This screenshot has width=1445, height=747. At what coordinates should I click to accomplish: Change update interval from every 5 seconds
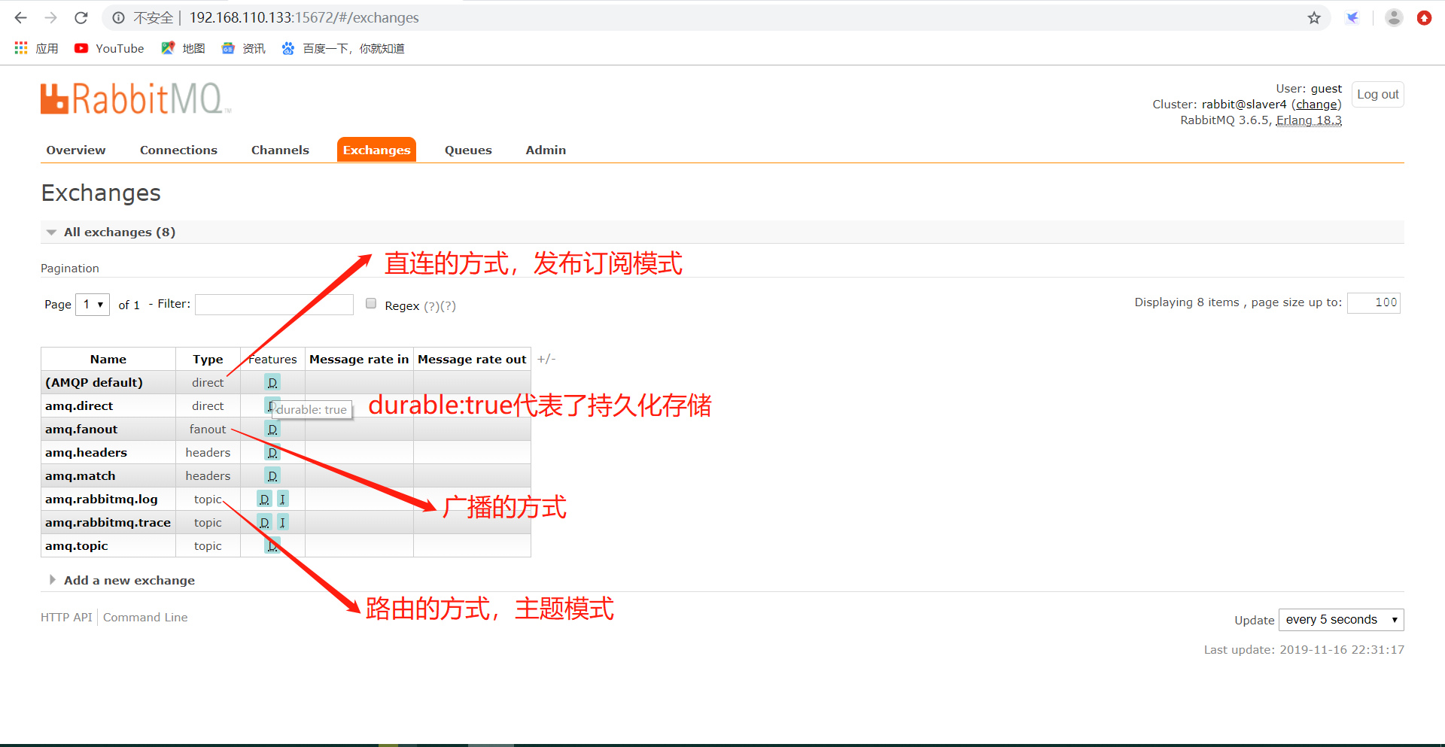(1340, 619)
